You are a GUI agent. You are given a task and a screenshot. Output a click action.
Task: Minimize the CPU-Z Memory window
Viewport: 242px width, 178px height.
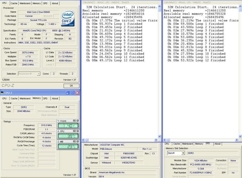pos(68,93)
